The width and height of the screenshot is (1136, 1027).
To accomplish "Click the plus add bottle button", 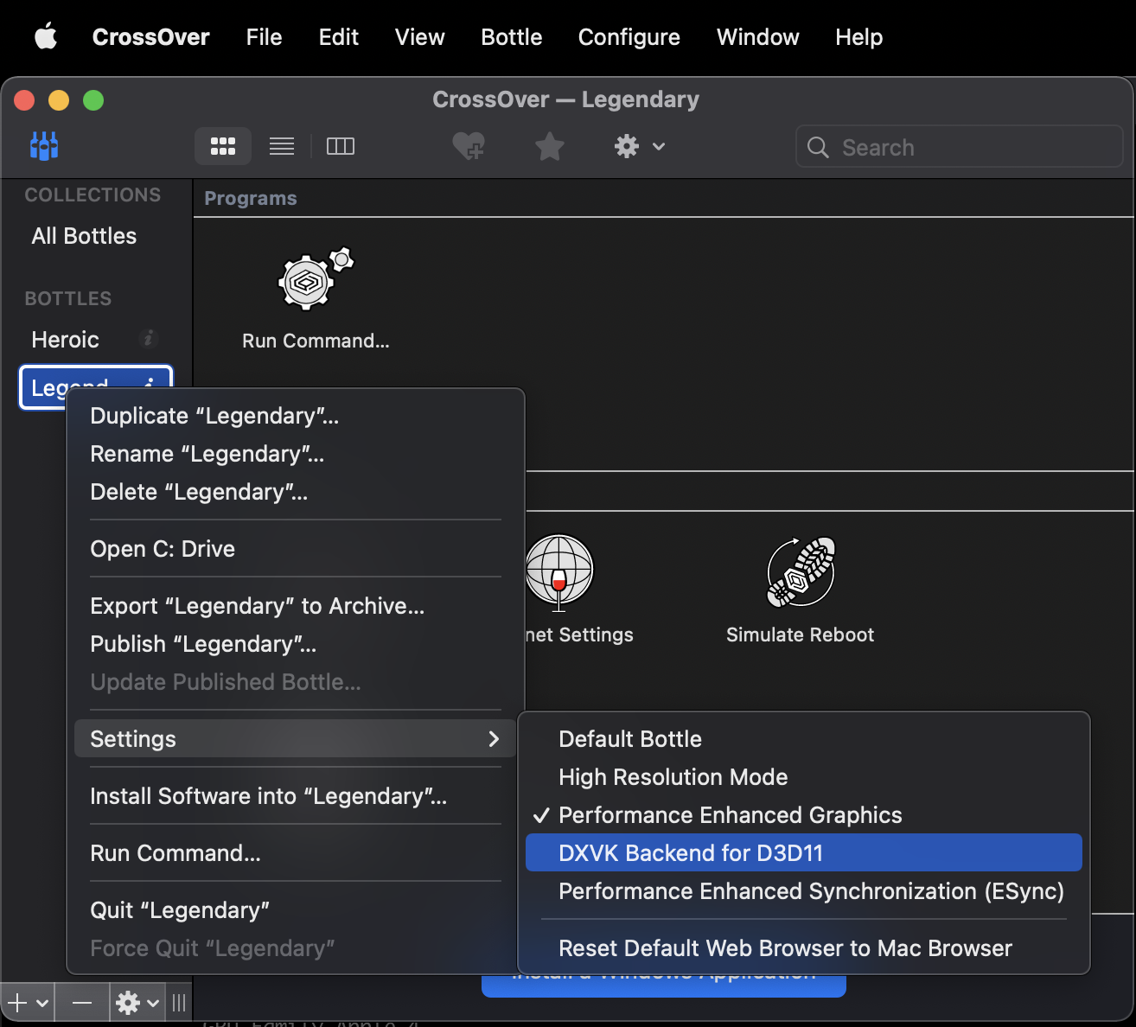I will pyautogui.click(x=17, y=1003).
